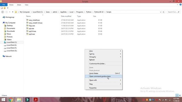Screen dimensions: 182x102
Task: Click Python38-32 in the address path
Action: (x=99, y=12)
